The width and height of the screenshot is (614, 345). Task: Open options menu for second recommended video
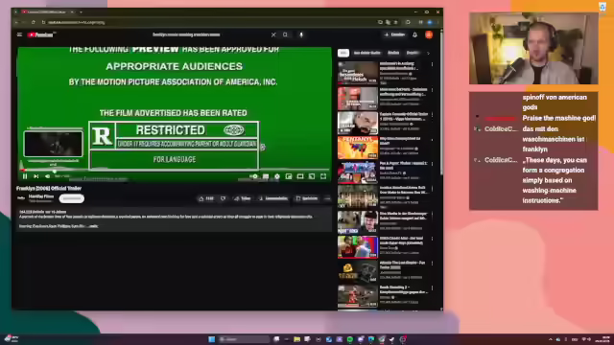433,90
